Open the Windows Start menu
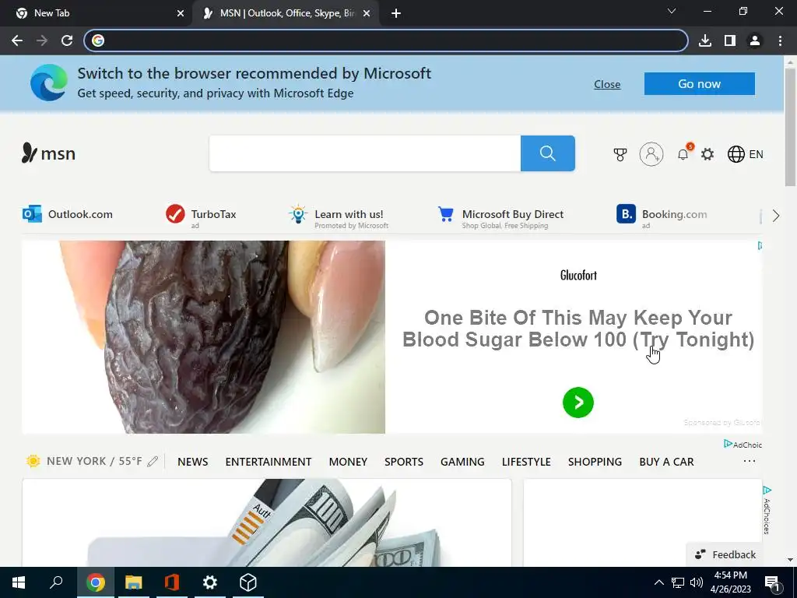 coord(19,582)
